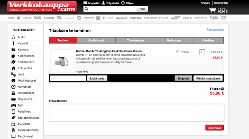Screen dimensions: 249x139
Task: Switch to the Osoitetiedot step tab
Action: click(x=96, y=40)
